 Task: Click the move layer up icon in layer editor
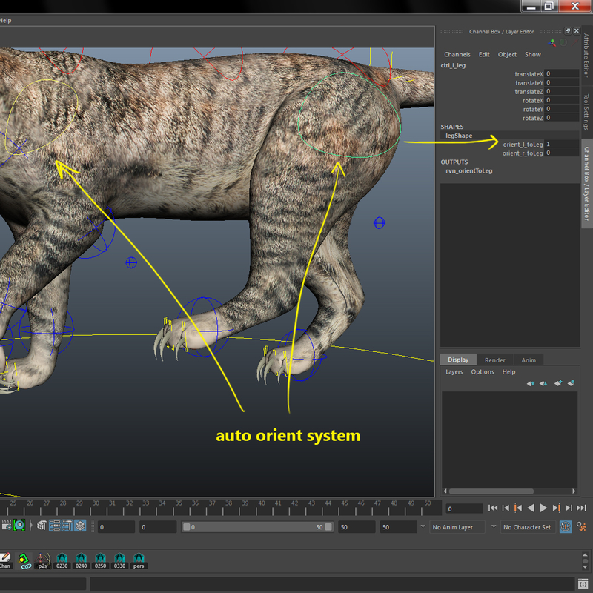coord(531,383)
